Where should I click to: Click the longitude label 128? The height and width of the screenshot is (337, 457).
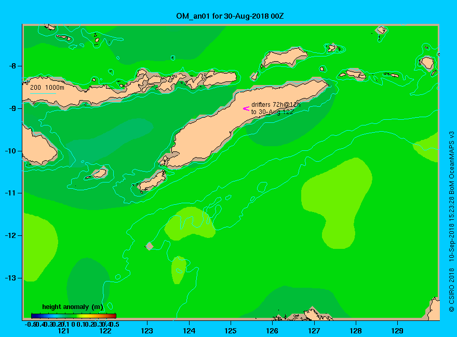[x=356, y=331]
